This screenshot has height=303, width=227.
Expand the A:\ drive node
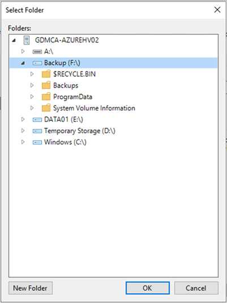coord(23,52)
